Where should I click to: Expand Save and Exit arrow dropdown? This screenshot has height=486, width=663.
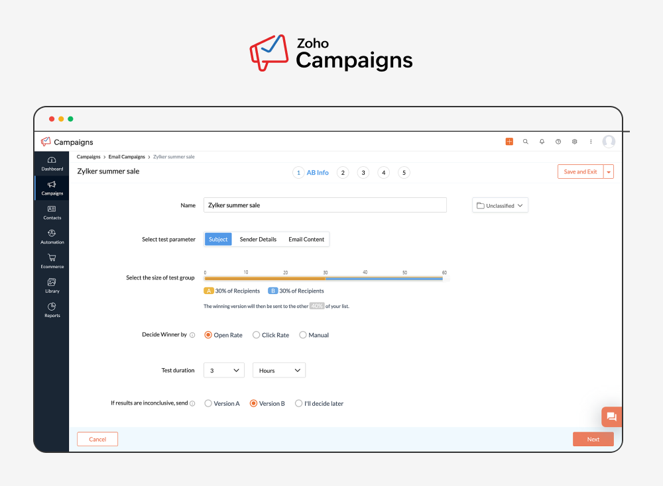point(609,172)
